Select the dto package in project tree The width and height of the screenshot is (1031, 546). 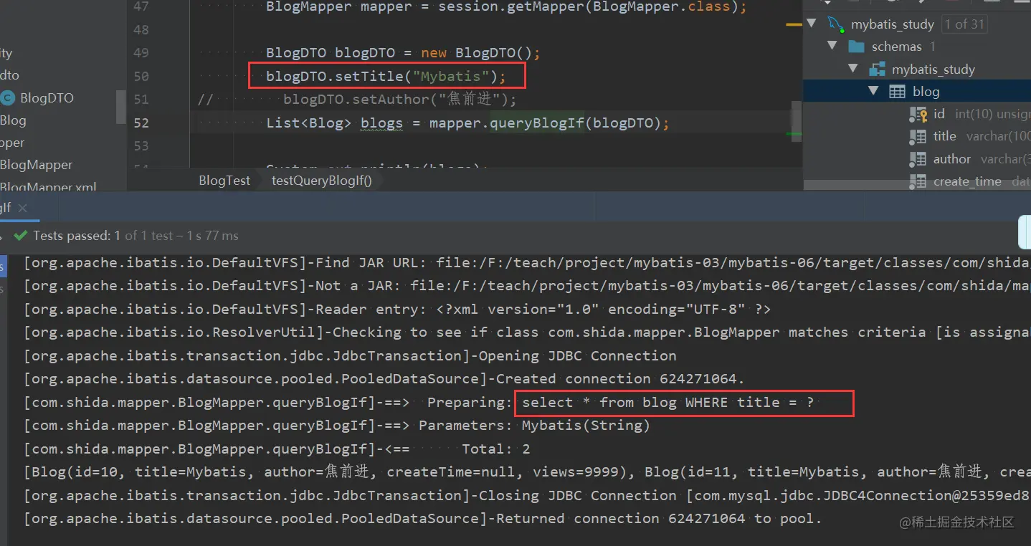click(10, 75)
